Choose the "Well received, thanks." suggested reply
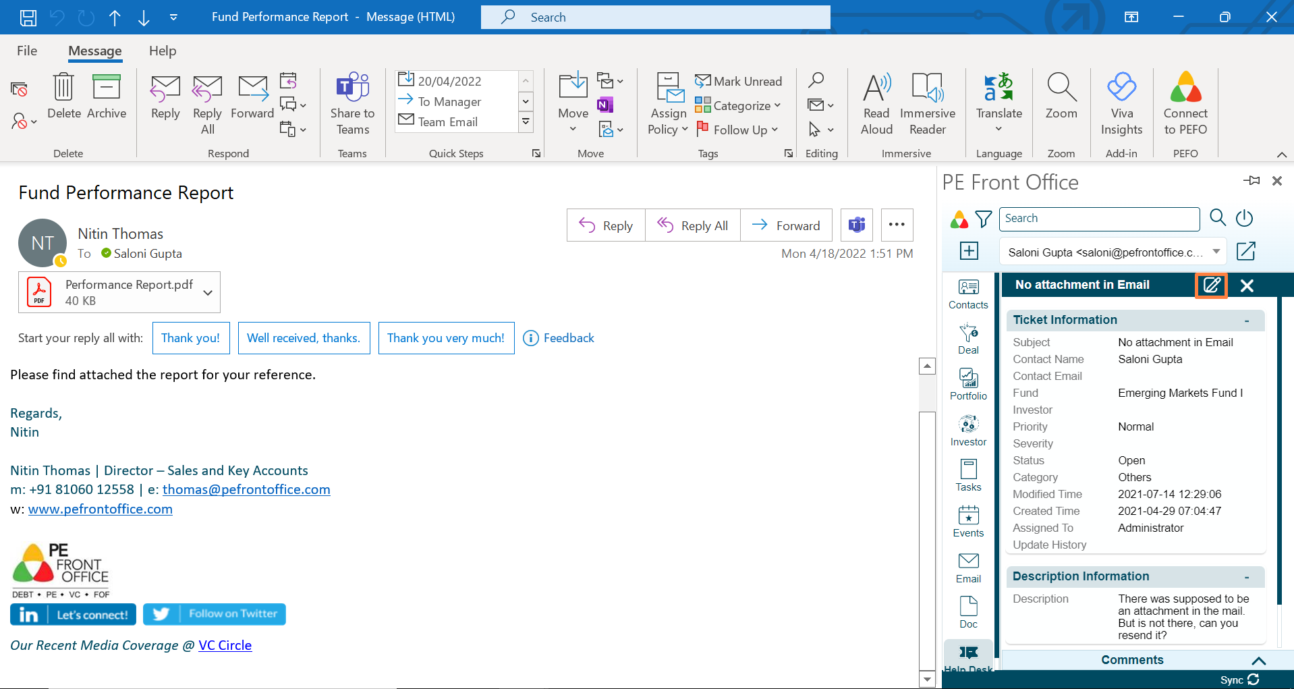1294x689 pixels. (304, 338)
